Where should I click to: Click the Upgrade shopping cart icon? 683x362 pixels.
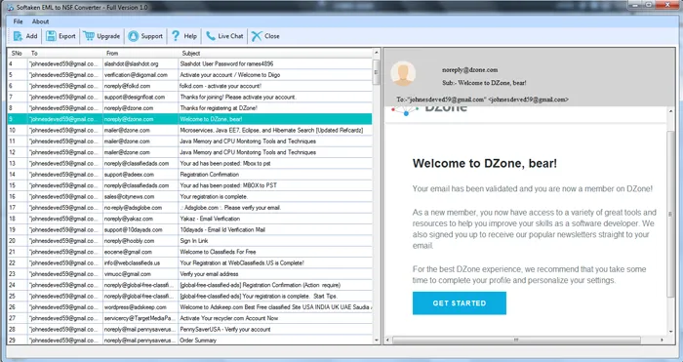(89, 36)
